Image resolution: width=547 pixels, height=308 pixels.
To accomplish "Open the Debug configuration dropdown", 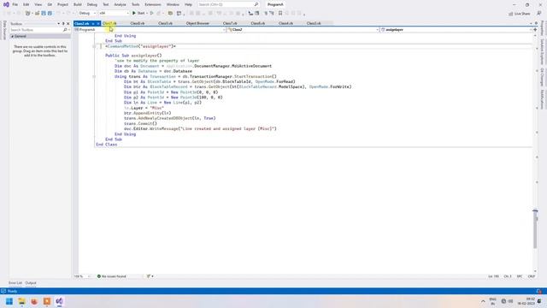I will 87,14.
